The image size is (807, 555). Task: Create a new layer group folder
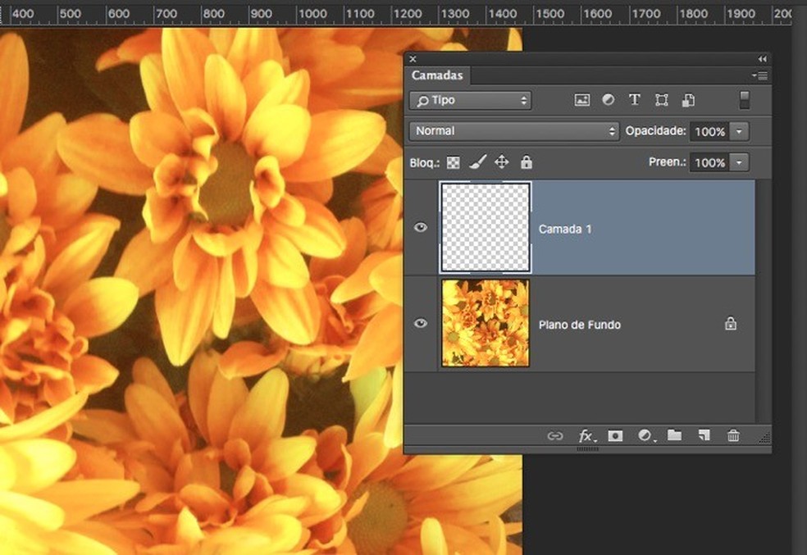coord(674,435)
